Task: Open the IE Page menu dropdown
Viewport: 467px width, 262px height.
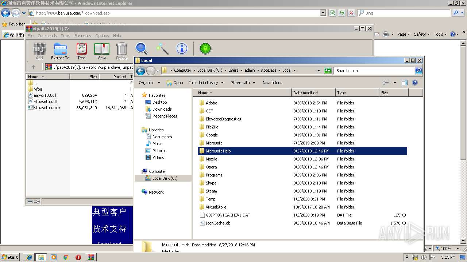Action: [x=404, y=34]
